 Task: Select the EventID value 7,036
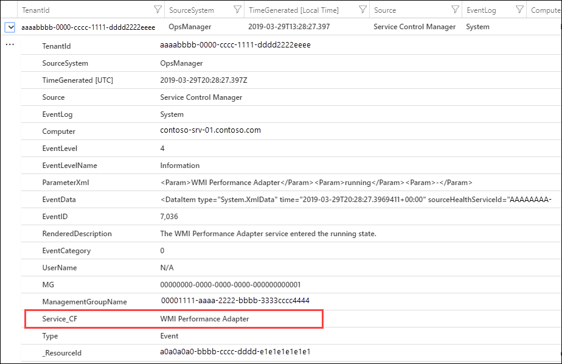pyautogui.click(x=169, y=217)
